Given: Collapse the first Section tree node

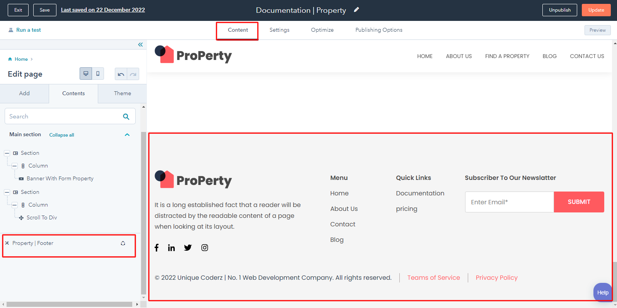Looking at the screenshot, I should click(x=7, y=153).
